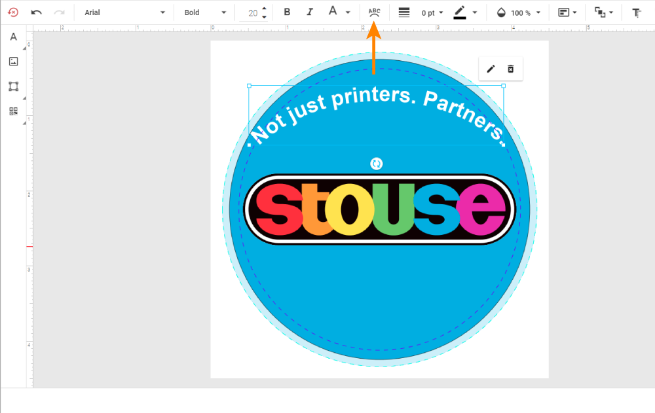Expand the arrange order dropdown arrow
The height and width of the screenshot is (413, 655).
point(611,12)
